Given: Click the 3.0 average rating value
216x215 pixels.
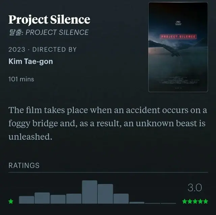Looking at the screenshot, I should tap(195, 188).
